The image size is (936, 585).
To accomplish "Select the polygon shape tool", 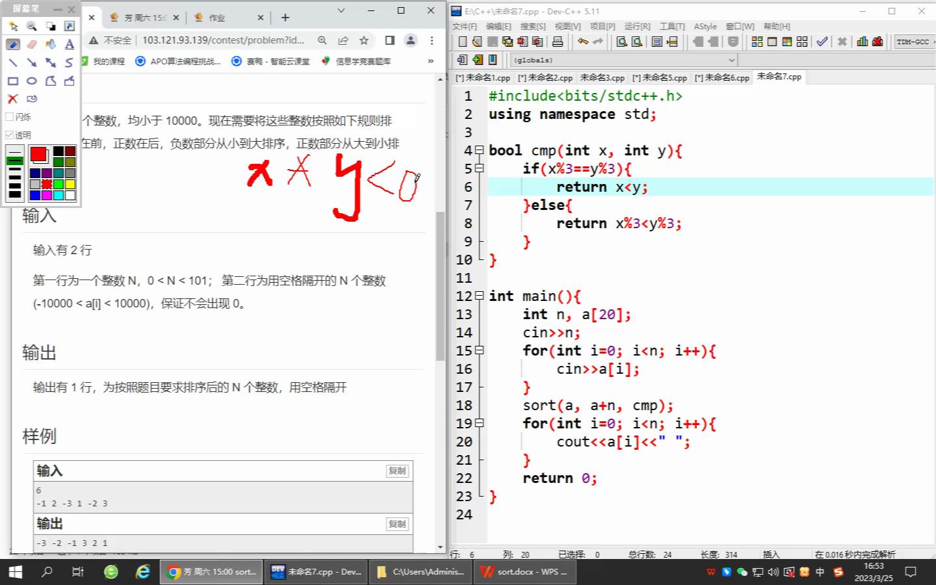I will click(x=51, y=81).
